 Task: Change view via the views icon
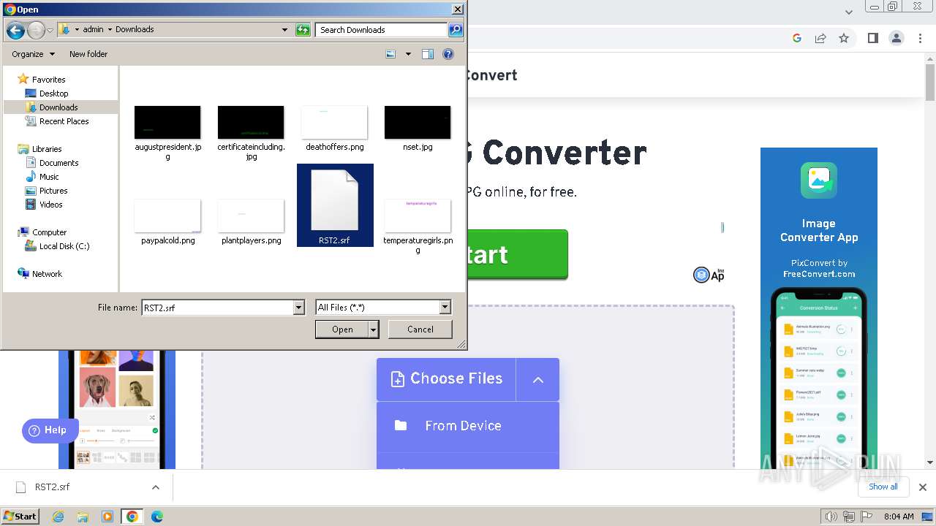(391, 54)
